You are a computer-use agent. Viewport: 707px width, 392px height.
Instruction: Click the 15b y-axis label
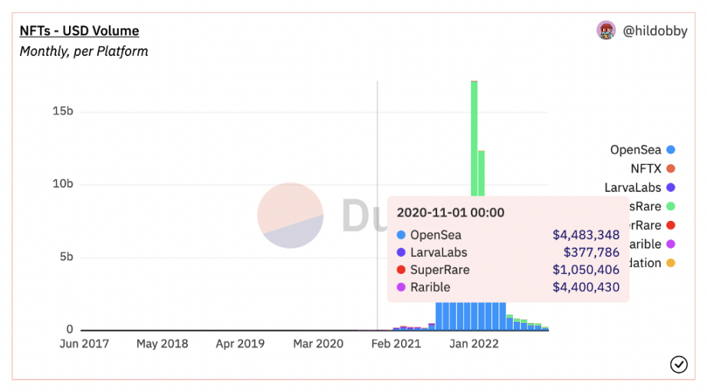(63, 111)
